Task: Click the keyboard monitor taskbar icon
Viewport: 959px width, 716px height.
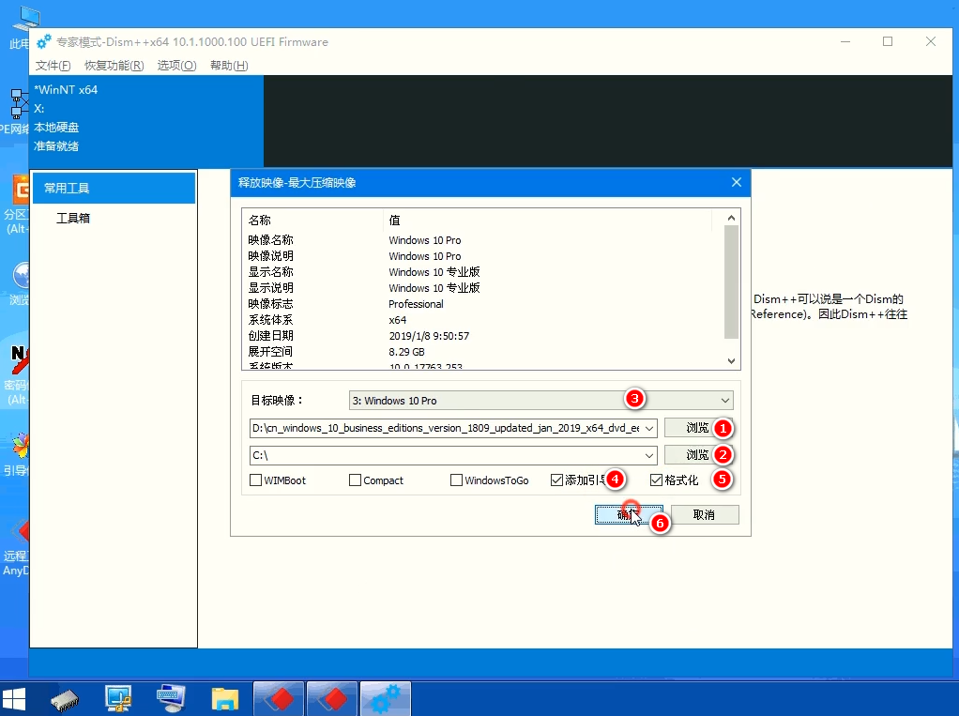Action: (x=171, y=699)
